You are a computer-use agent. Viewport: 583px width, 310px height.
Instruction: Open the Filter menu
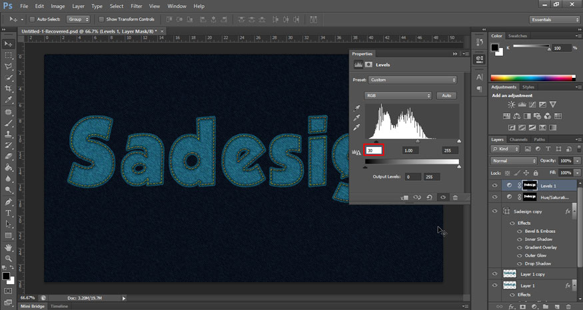click(136, 6)
